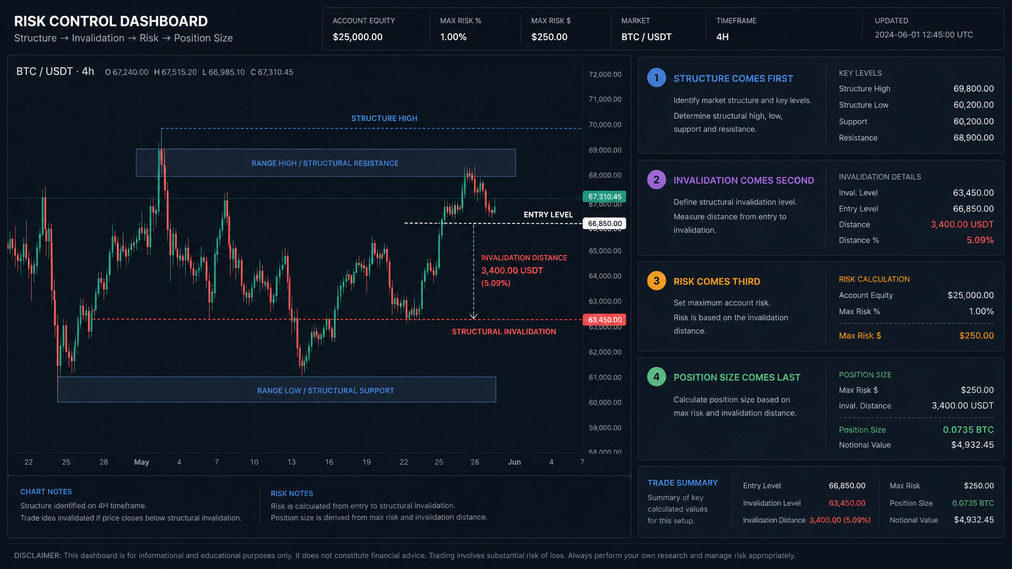Click the Notional Value $4,932.45 in Position Size panel
This screenshot has width=1012, height=569.
point(973,445)
